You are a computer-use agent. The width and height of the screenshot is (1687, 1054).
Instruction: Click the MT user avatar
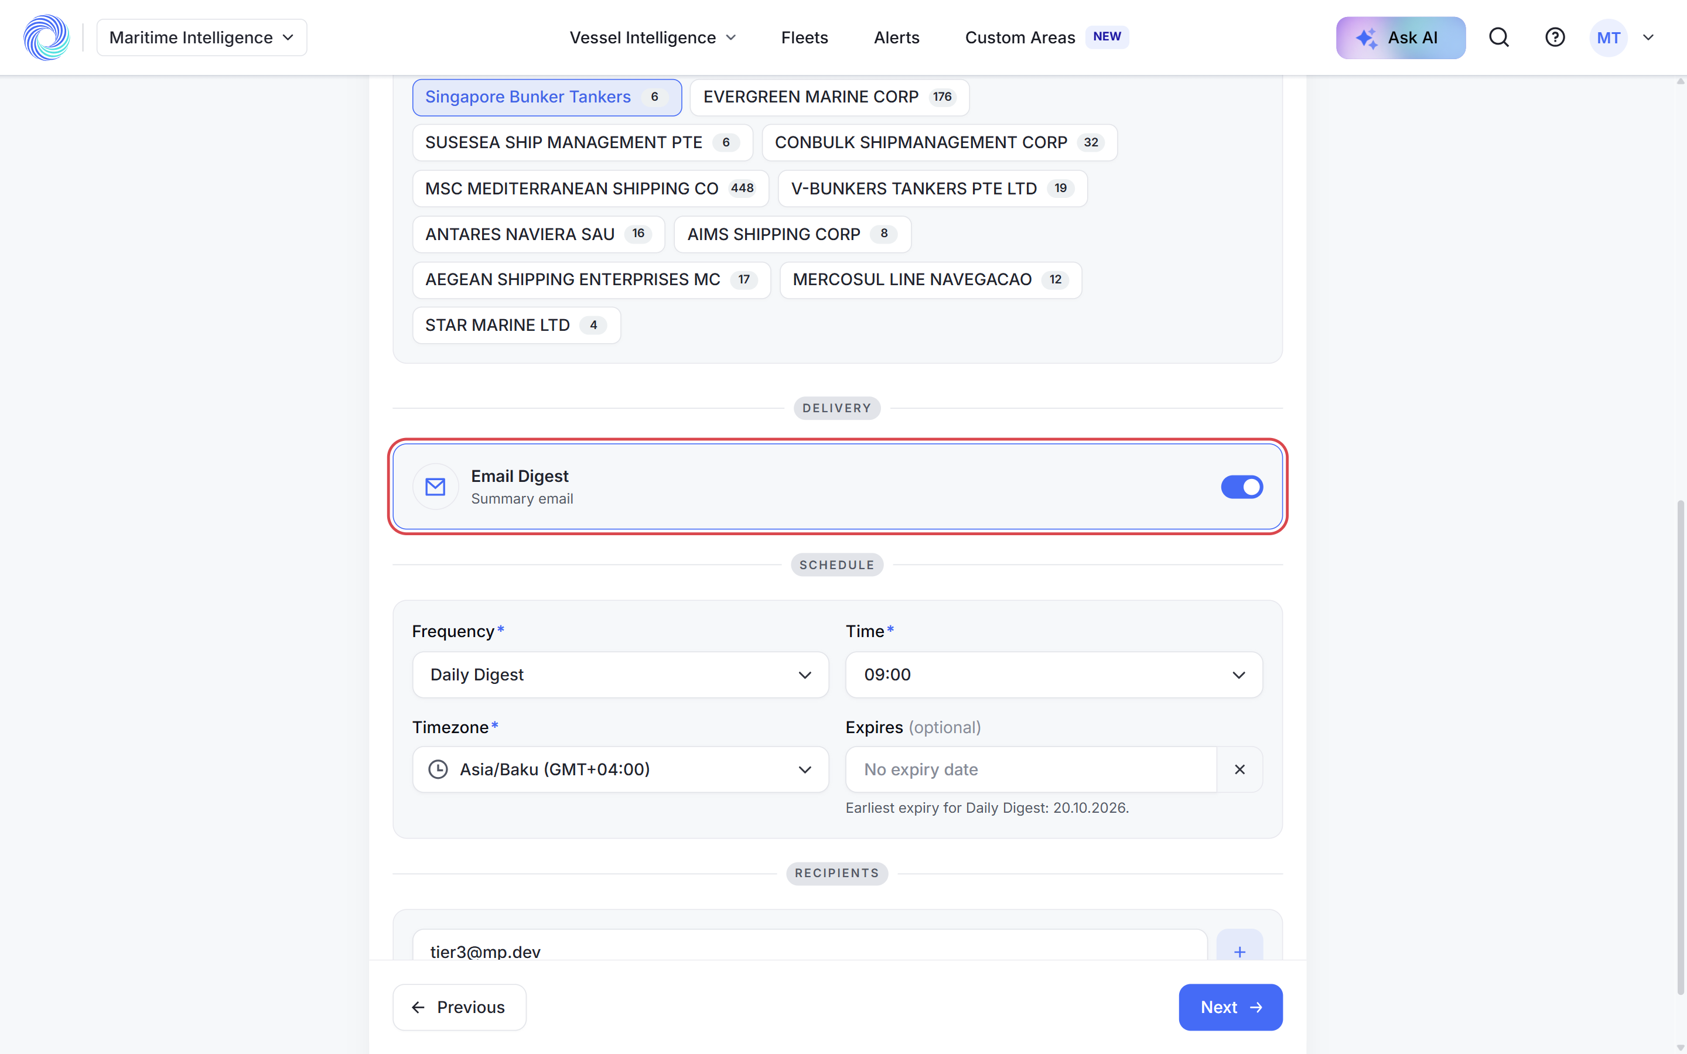[x=1609, y=37]
